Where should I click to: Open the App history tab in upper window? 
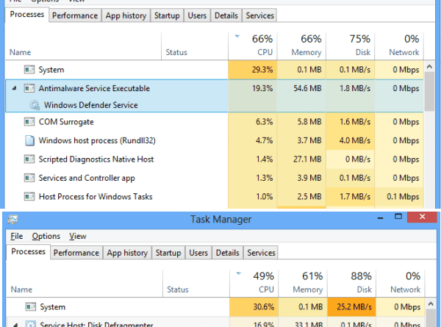point(126,15)
